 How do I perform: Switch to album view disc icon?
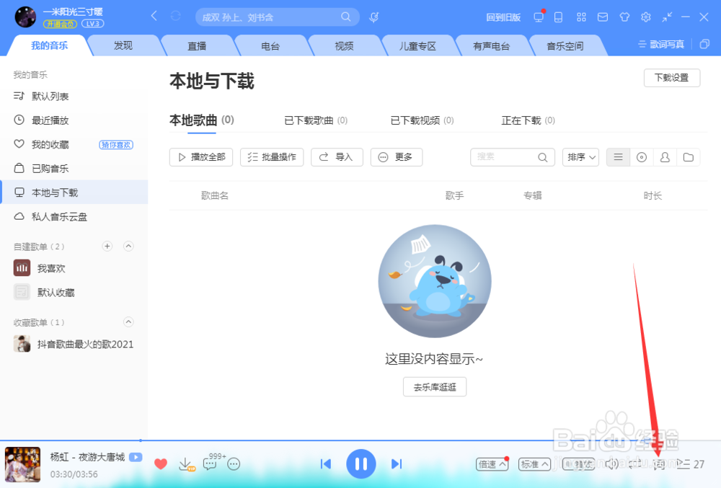pyautogui.click(x=642, y=157)
